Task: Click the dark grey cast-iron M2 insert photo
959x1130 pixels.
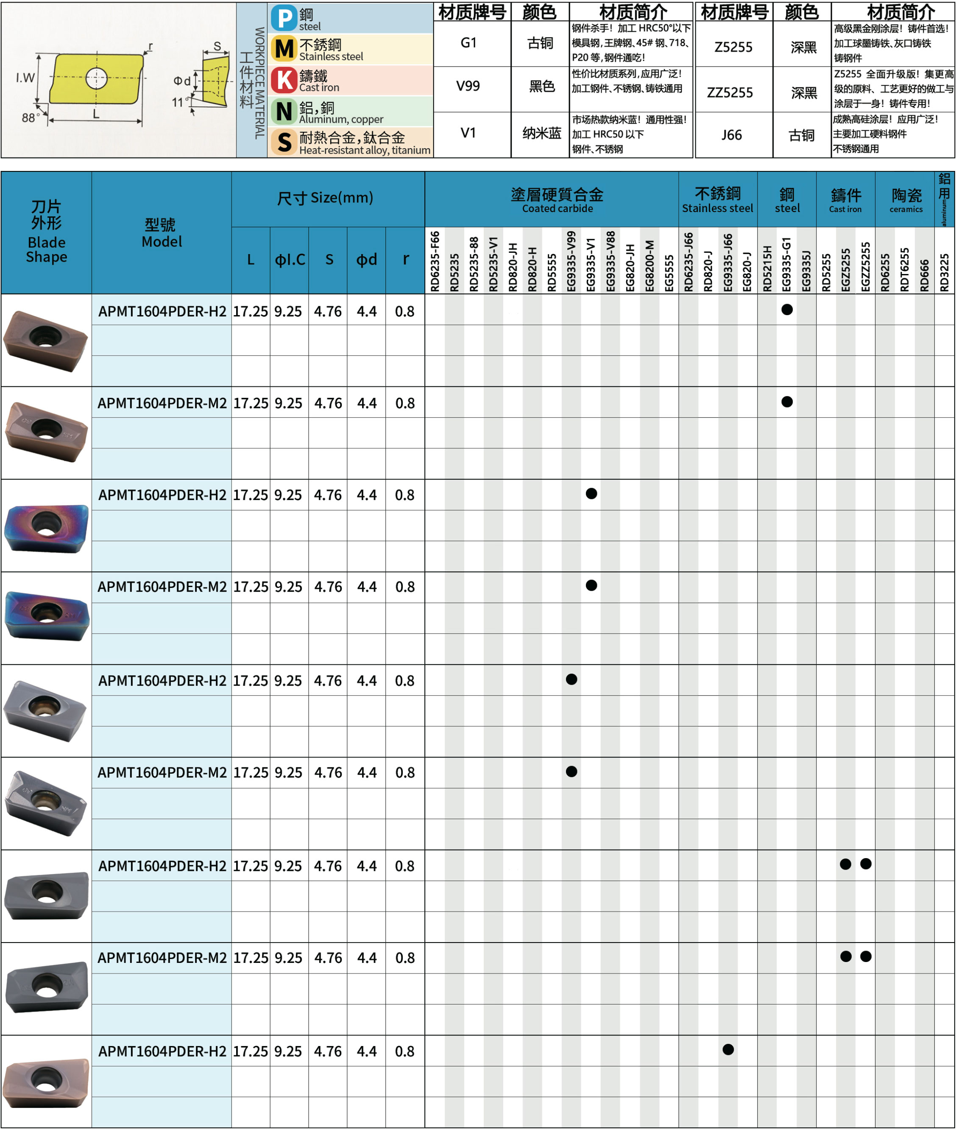Action: pyautogui.click(x=46, y=987)
